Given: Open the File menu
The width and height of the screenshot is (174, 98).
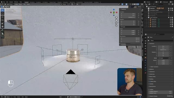Looking at the screenshot, I should [x=4, y=2].
